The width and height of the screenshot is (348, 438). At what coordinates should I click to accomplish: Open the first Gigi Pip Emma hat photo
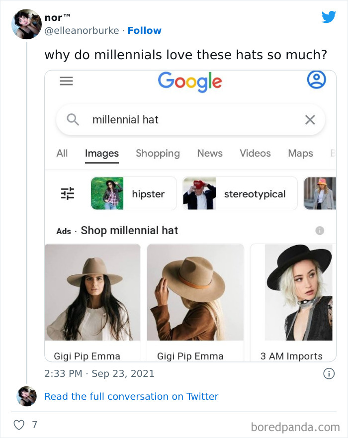(x=92, y=292)
